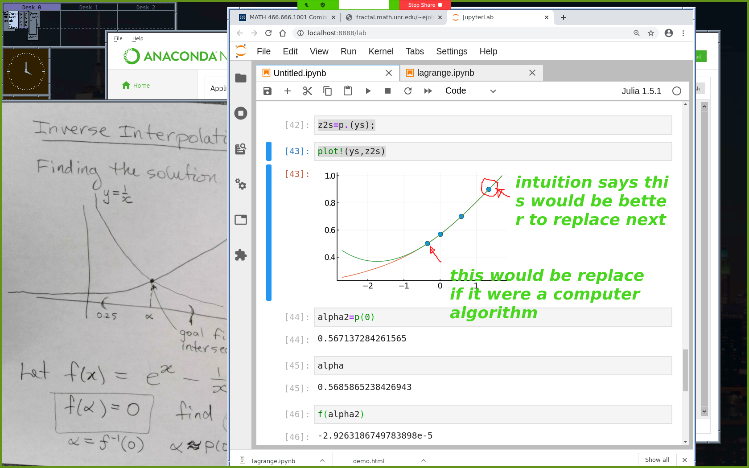
Task: Click Show all downloads button
Action: [x=657, y=460]
